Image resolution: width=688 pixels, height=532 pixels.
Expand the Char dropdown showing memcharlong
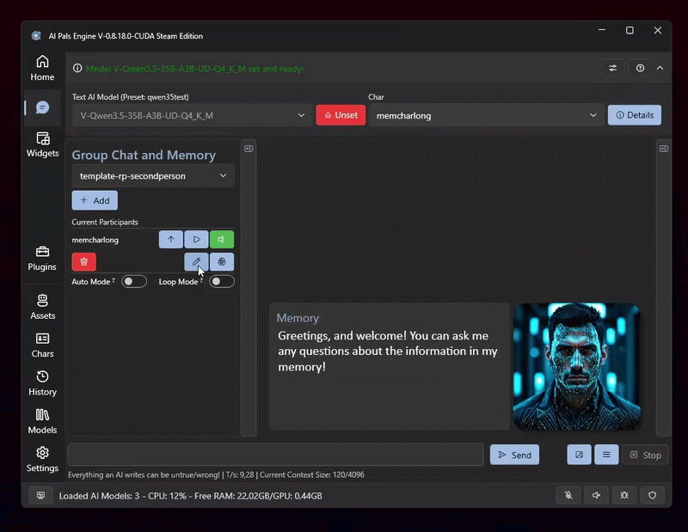[x=486, y=115]
